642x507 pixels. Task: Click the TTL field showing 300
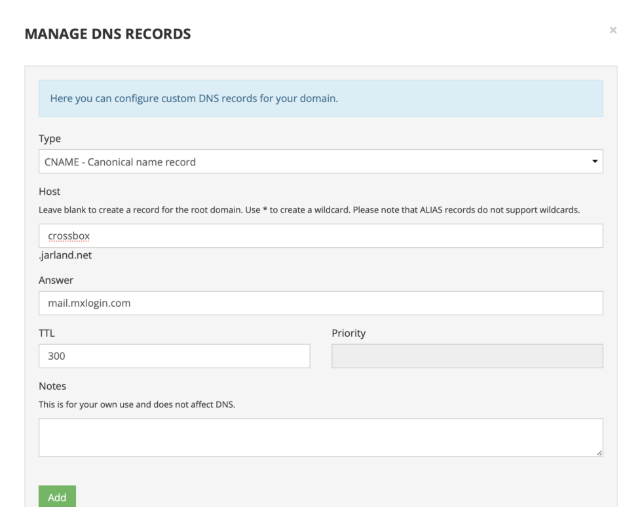(x=174, y=356)
